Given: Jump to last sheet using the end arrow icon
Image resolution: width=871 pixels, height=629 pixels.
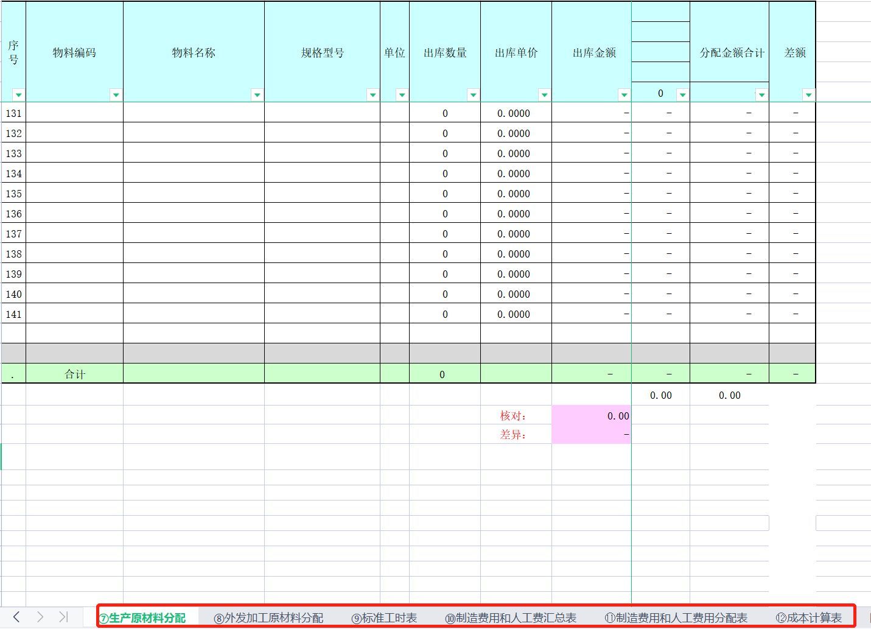Looking at the screenshot, I should (64, 617).
